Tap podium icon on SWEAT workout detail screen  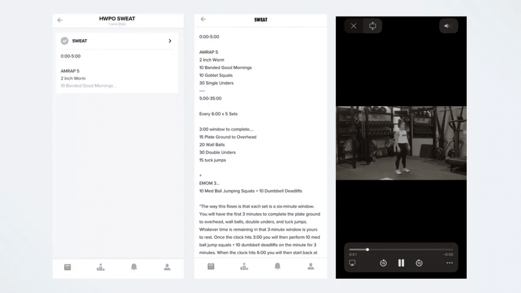pos(244,266)
